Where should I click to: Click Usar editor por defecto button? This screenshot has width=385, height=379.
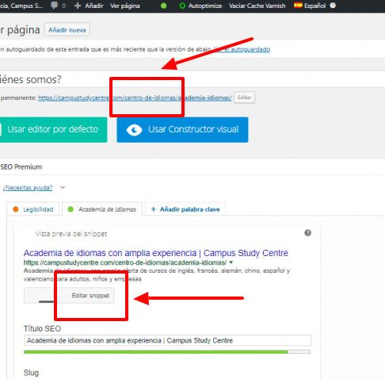point(53,129)
